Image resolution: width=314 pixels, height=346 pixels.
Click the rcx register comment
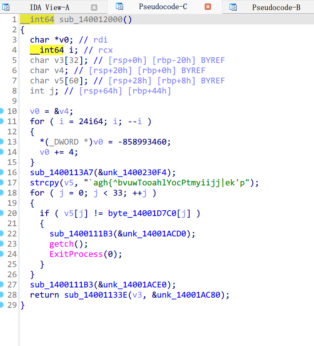(105, 50)
